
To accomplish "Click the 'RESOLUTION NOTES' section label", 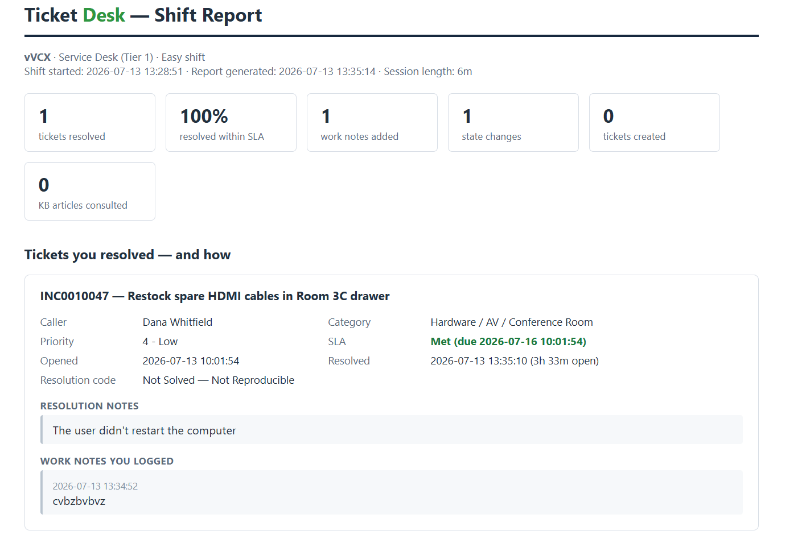I will tap(89, 406).
